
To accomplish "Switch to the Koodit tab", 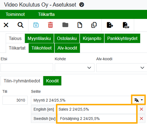I will point(52,81).
